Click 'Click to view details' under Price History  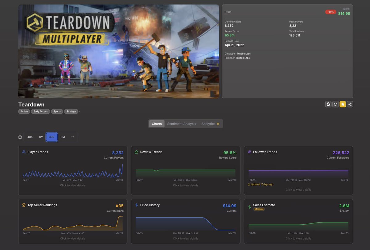(186, 238)
